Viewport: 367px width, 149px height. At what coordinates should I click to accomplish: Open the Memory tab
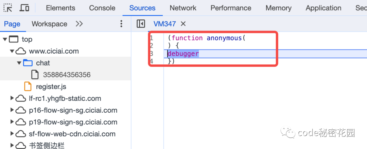(x=279, y=8)
